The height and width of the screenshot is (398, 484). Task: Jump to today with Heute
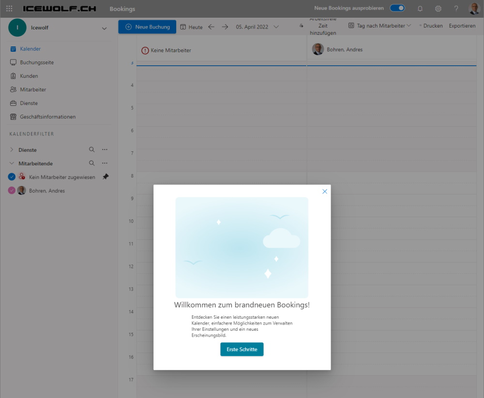[191, 27]
